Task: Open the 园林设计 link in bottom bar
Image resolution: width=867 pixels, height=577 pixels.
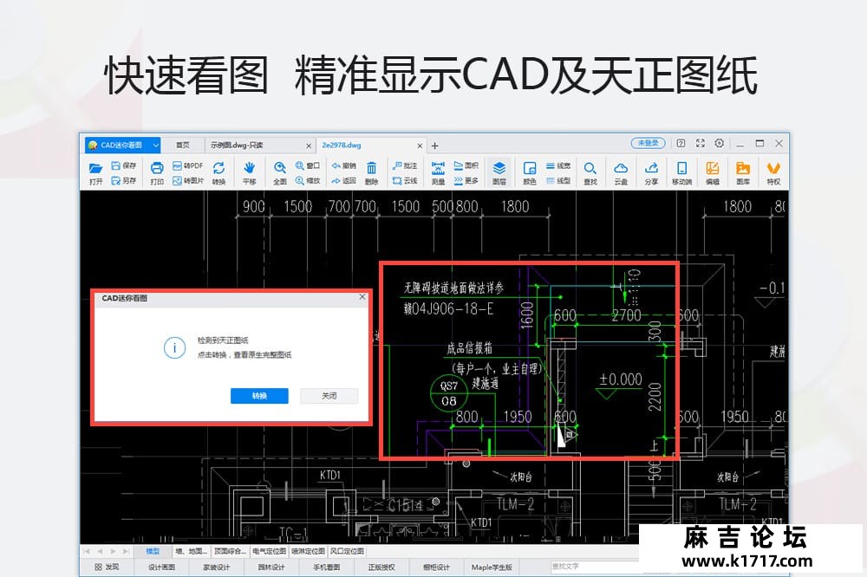Action: pyautogui.click(x=271, y=567)
